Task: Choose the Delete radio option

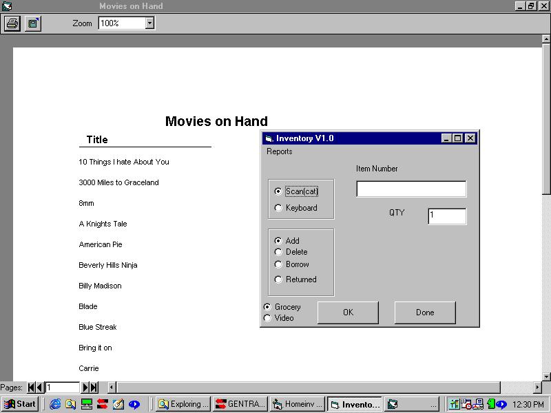Action: (x=278, y=252)
